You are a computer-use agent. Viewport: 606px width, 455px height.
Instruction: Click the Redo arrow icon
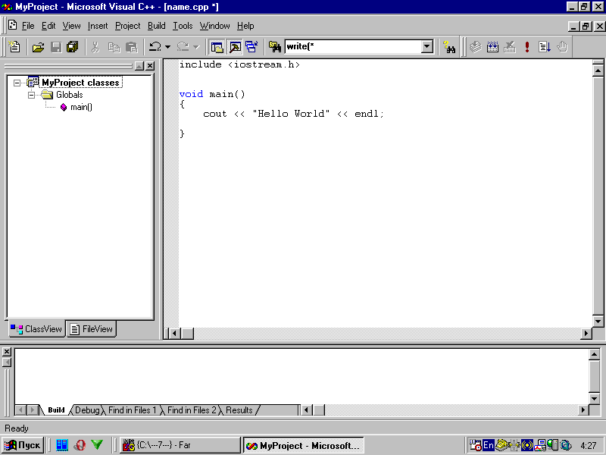click(183, 47)
